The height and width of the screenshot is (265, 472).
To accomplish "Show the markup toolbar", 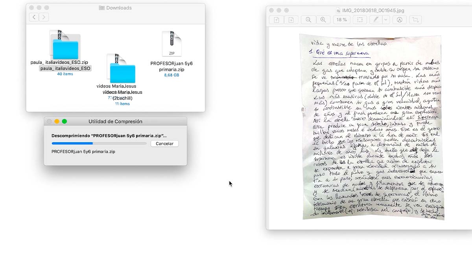I will pos(400,20).
